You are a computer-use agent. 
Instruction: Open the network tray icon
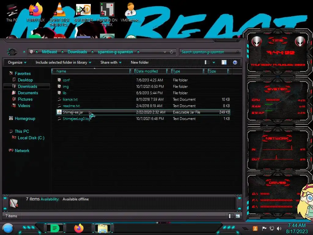point(272,228)
